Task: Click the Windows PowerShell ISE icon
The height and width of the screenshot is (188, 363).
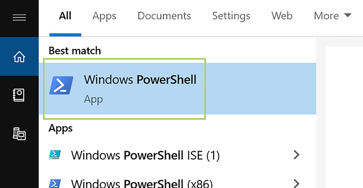Action: click(55, 155)
